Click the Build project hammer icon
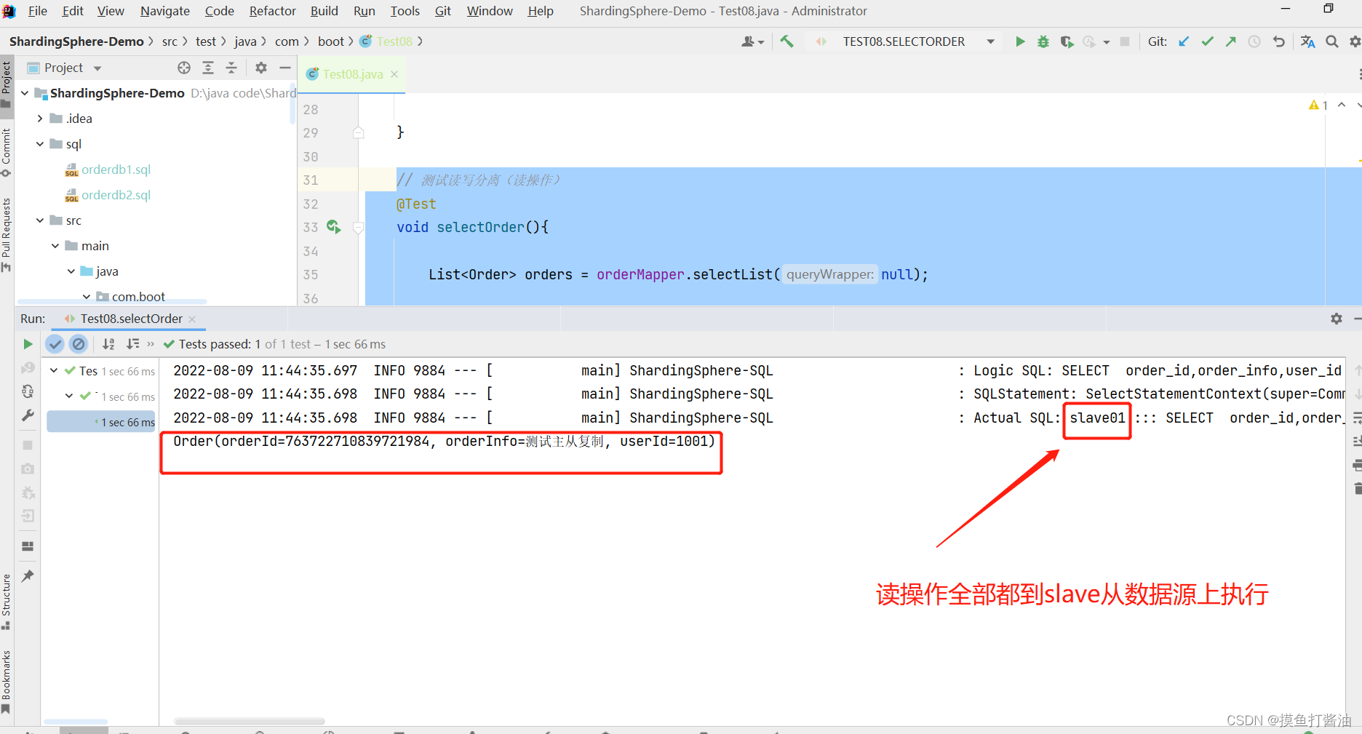1362x734 pixels. point(786,41)
